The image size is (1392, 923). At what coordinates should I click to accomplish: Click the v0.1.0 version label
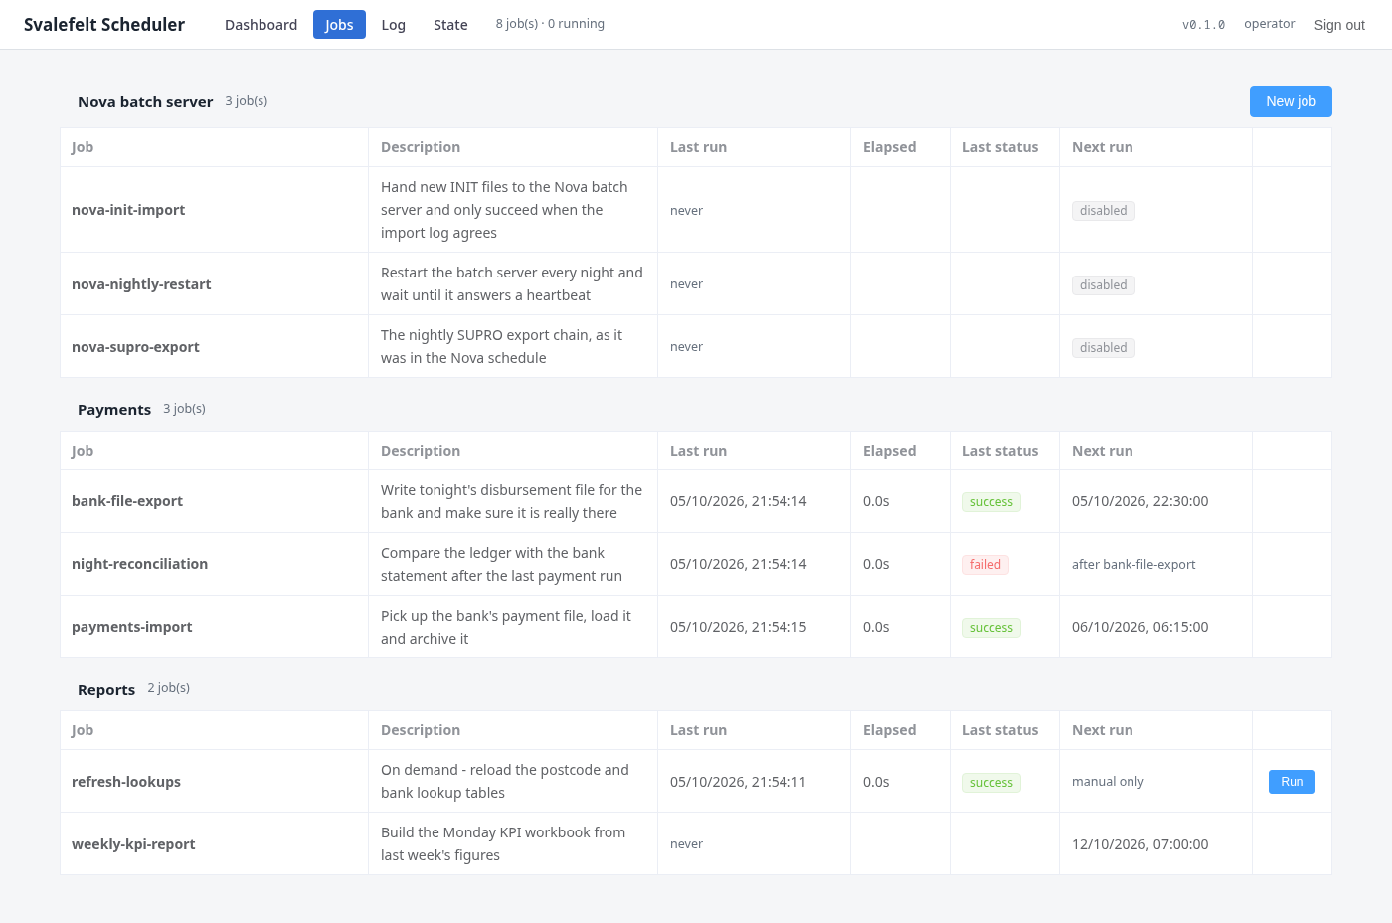point(1203,25)
